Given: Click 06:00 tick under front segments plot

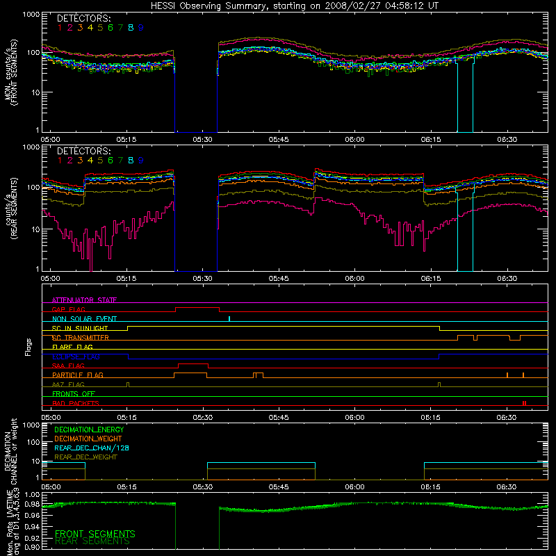Looking at the screenshot, I should point(354,140).
